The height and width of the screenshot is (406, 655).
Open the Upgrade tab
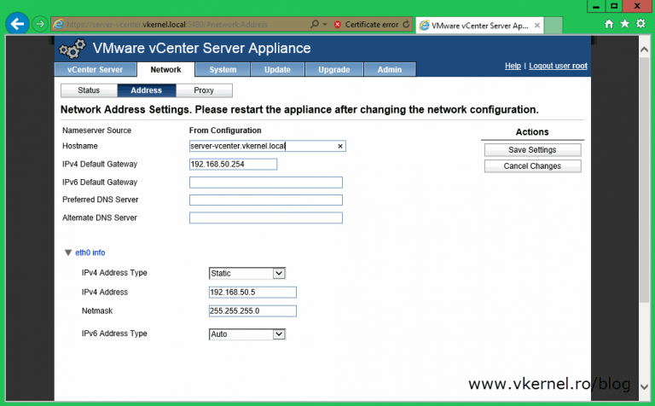click(x=334, y=69)
